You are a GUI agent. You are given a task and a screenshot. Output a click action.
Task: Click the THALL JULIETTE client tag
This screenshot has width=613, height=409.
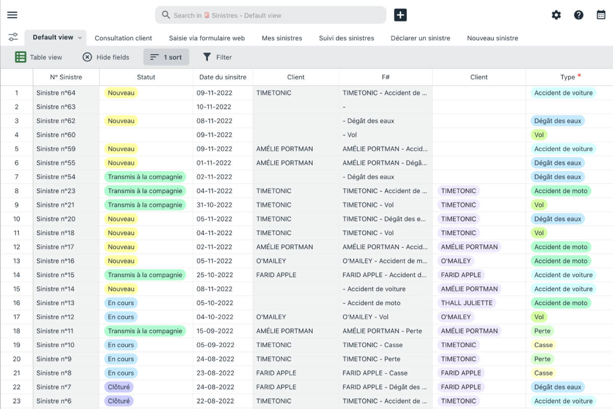click(x=466, y=303)
